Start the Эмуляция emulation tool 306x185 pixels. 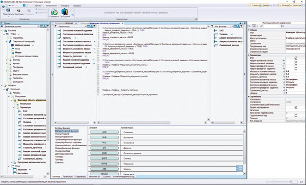(19, 11)
